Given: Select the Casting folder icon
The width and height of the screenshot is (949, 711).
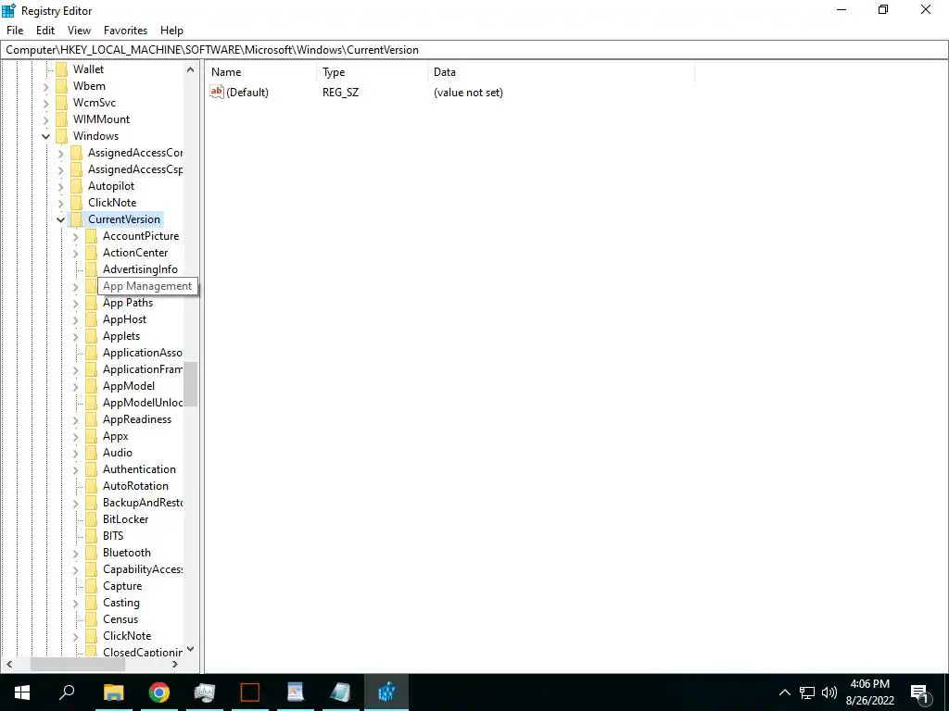Looking at the screenshot, I should point(92,602).
